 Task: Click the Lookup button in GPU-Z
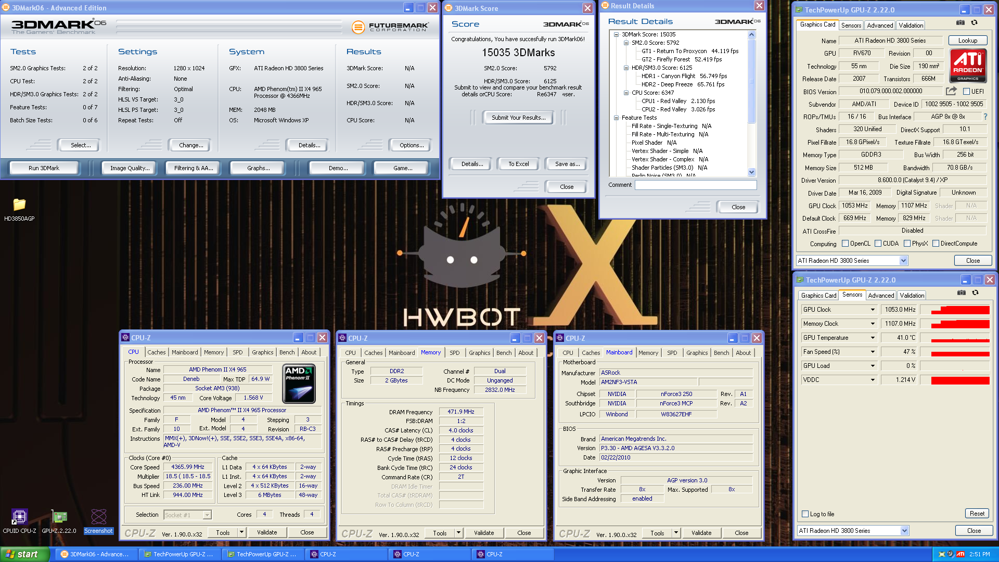tap(968, 41)
